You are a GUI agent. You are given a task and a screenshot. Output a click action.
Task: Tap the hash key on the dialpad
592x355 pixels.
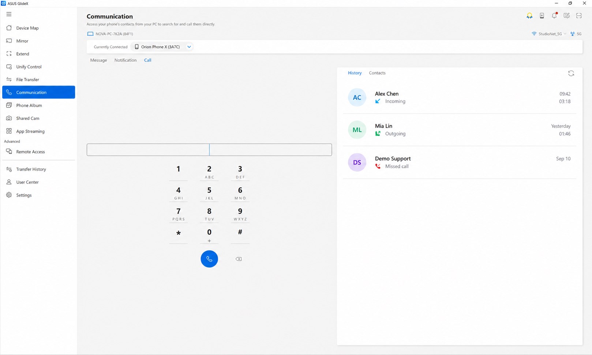click(x=240, y=235)
